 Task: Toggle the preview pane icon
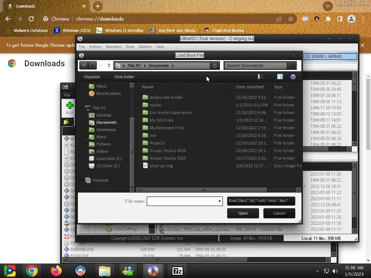(280, 77)
